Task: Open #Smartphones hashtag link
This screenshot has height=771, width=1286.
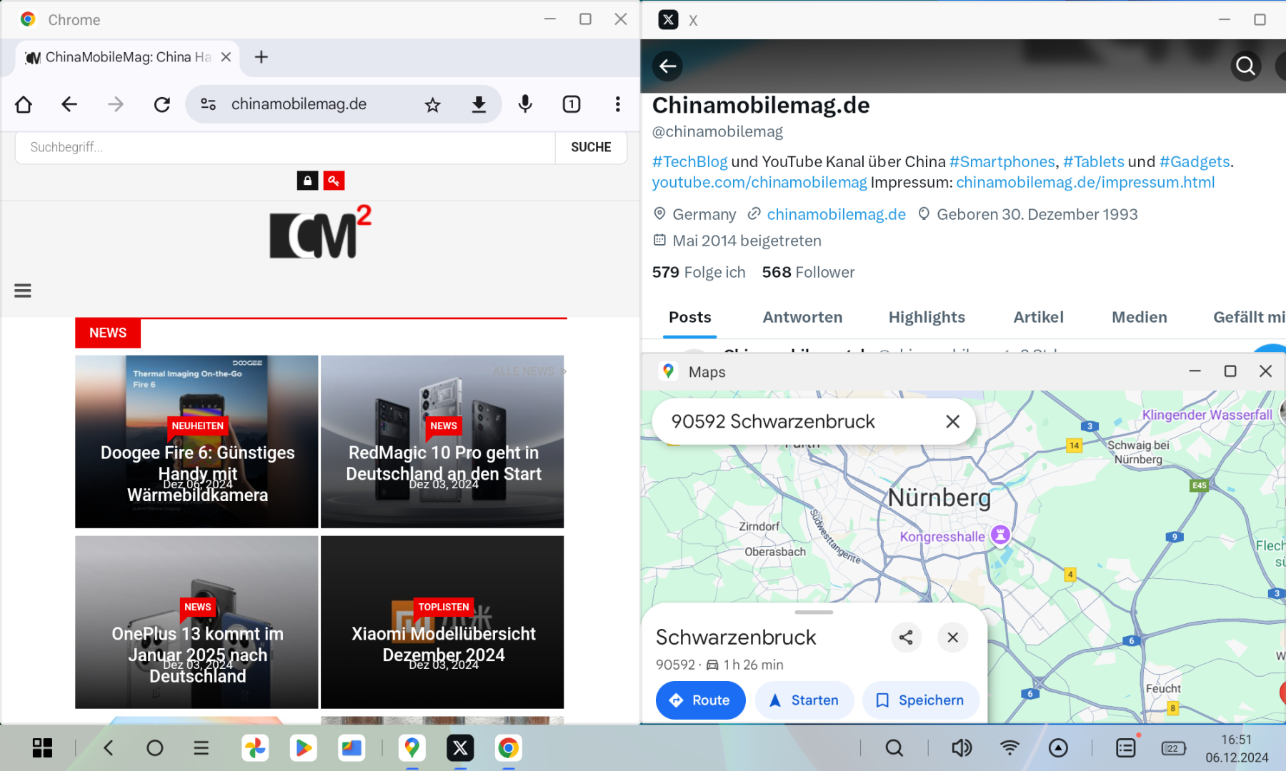Action: pyautogui.click(x=1002, y=161)
